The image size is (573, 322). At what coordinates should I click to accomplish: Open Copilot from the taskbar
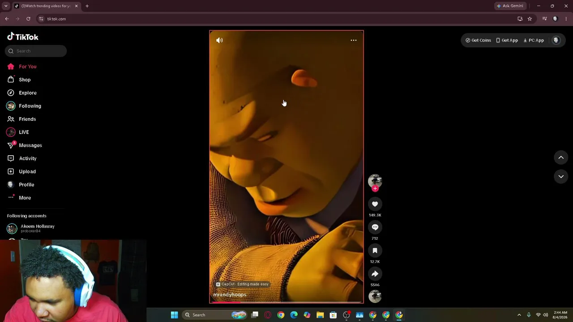(x=307, y=315)
